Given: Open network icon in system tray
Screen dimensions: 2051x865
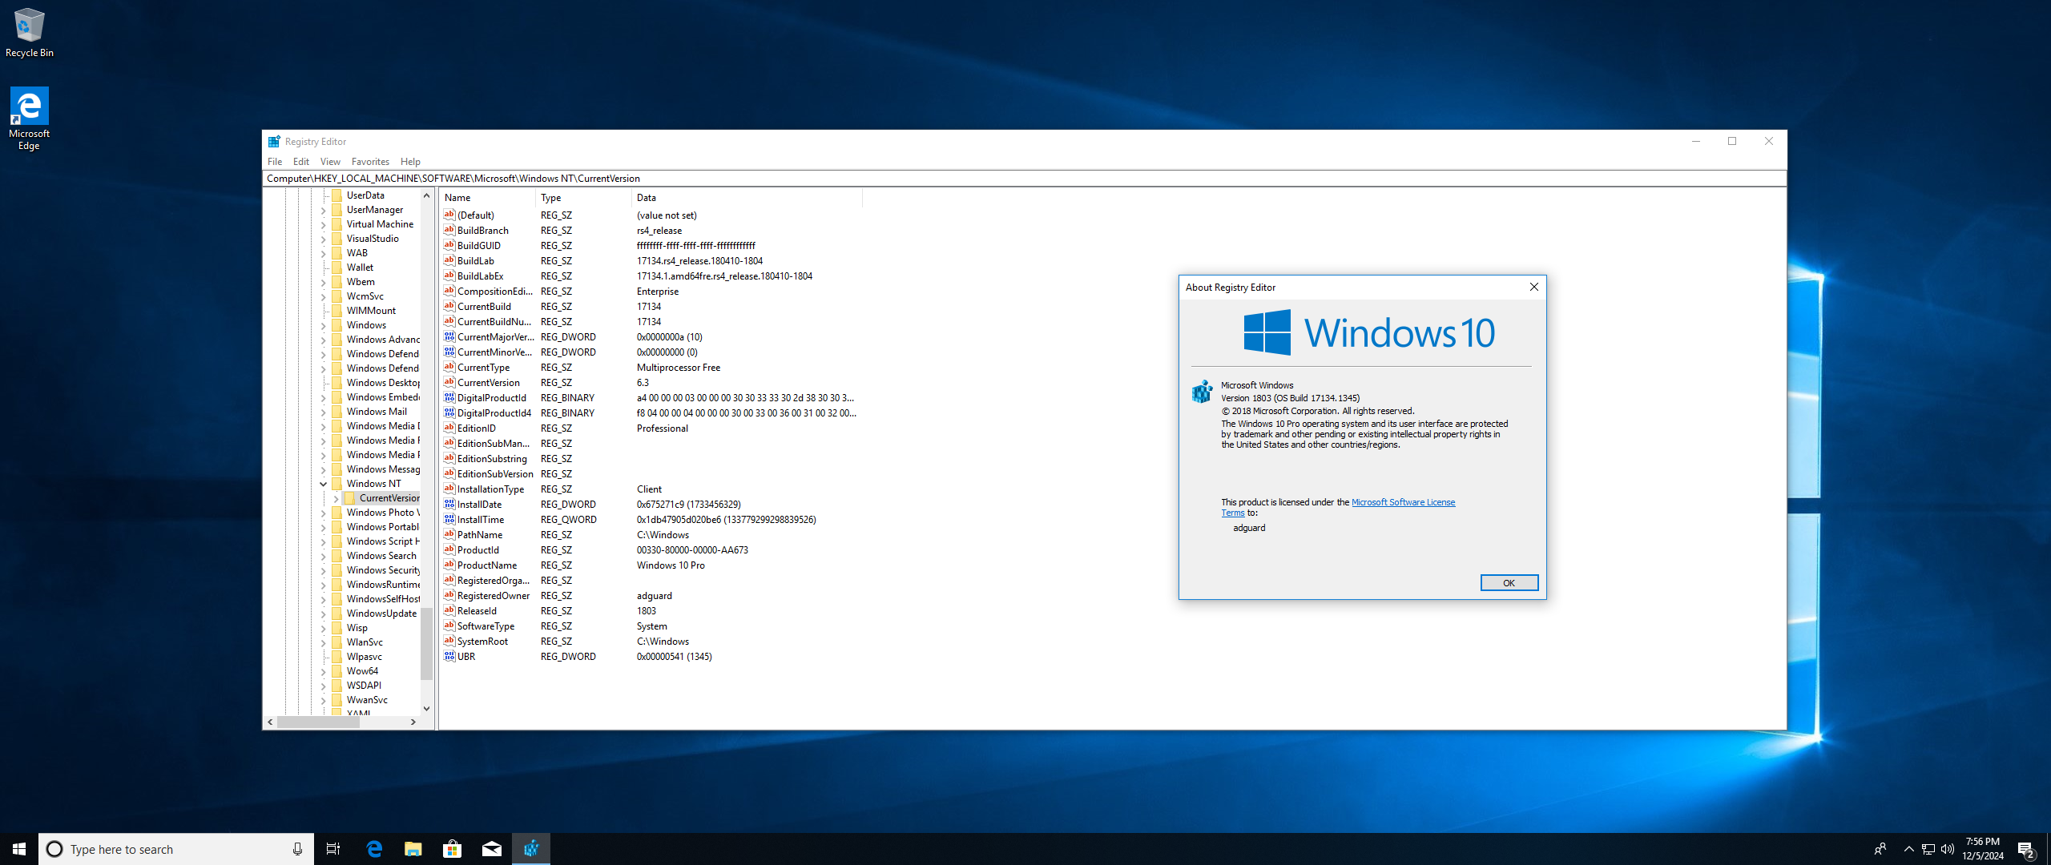Looking at the screenshot, I should point(1928,849).
